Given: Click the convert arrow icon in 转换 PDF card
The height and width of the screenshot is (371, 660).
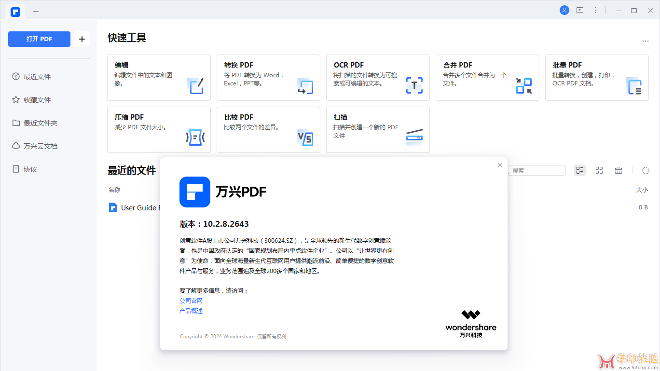Looking at the screenshot, I should click(305, 85).
